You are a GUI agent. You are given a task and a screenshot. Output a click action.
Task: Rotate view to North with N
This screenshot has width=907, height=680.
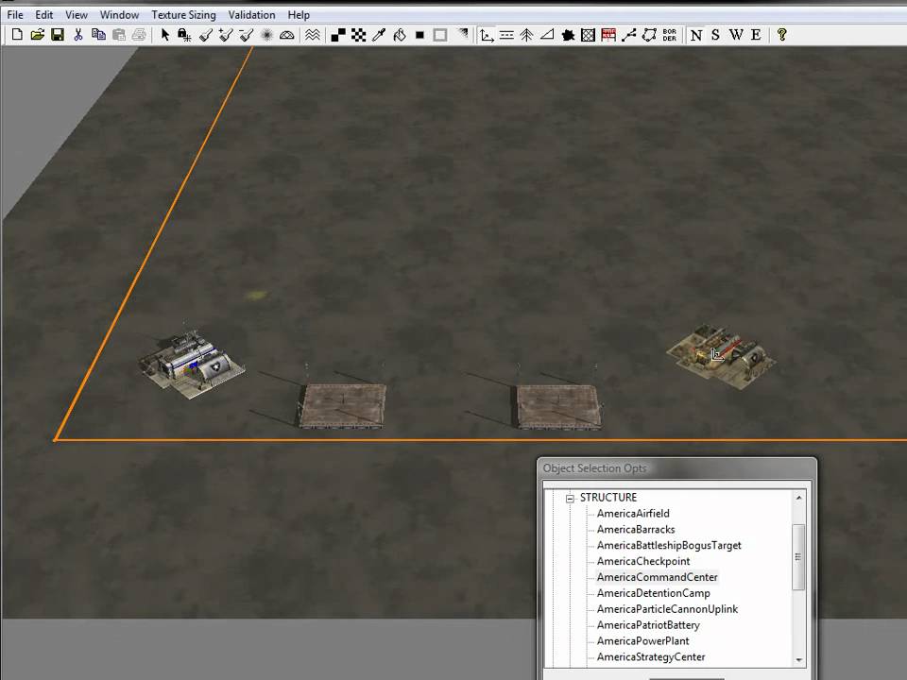pyautogui.click(x=696, y=35)
